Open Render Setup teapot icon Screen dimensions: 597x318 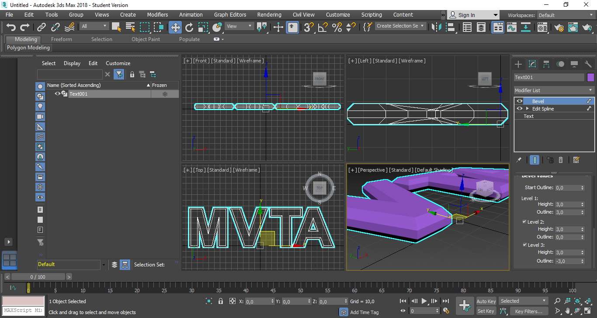tap(559, 28)
